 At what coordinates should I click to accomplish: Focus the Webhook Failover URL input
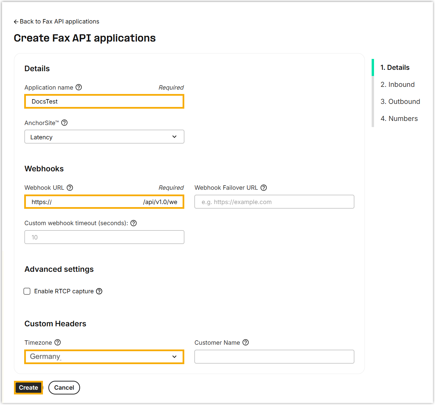[274, 202]
